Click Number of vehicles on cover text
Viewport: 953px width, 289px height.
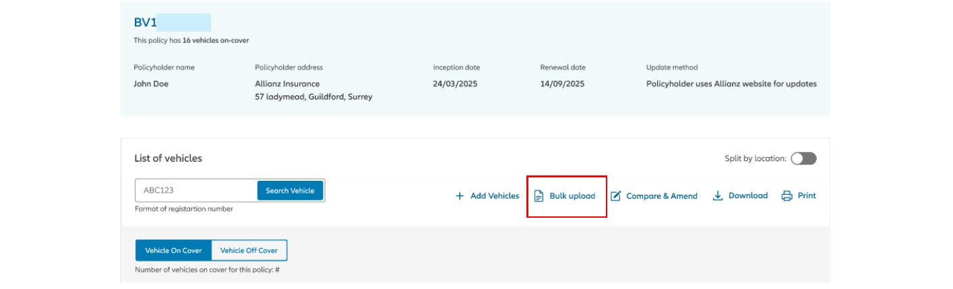click(207, 270)
